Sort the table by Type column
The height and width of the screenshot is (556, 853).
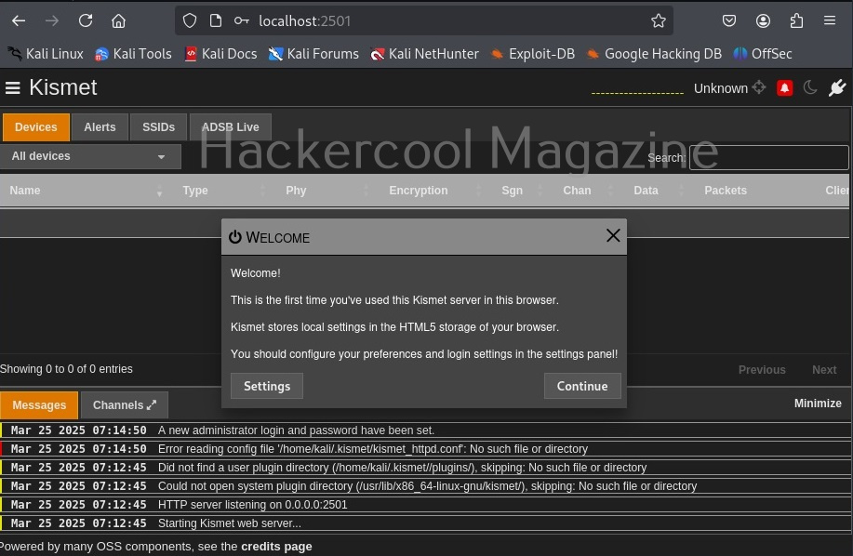pos(223,191)
